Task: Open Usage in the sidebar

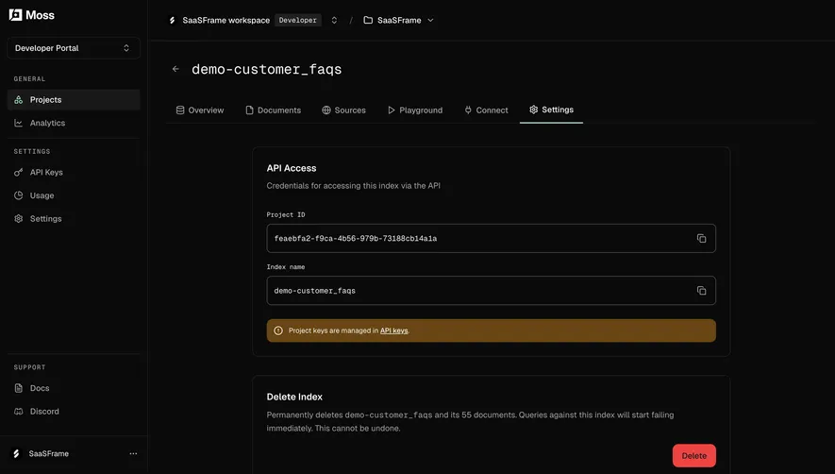Action: pyautogui.click(x=74, y=195)
